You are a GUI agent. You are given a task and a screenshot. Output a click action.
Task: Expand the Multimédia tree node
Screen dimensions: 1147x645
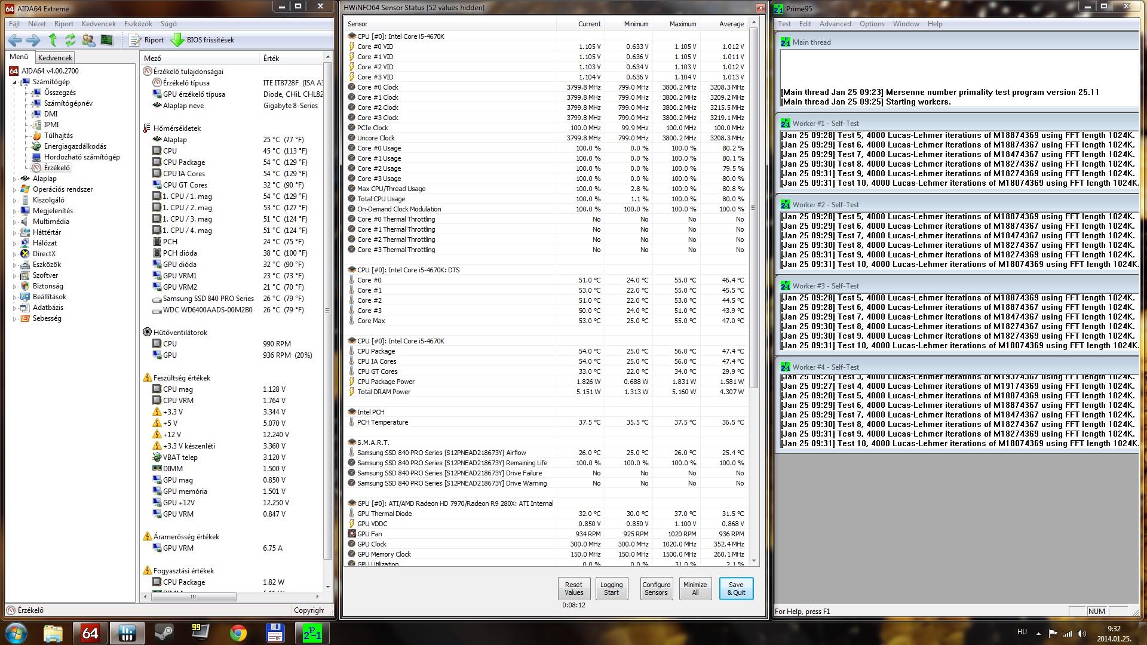pyautogui.click(x=14, y=222)
